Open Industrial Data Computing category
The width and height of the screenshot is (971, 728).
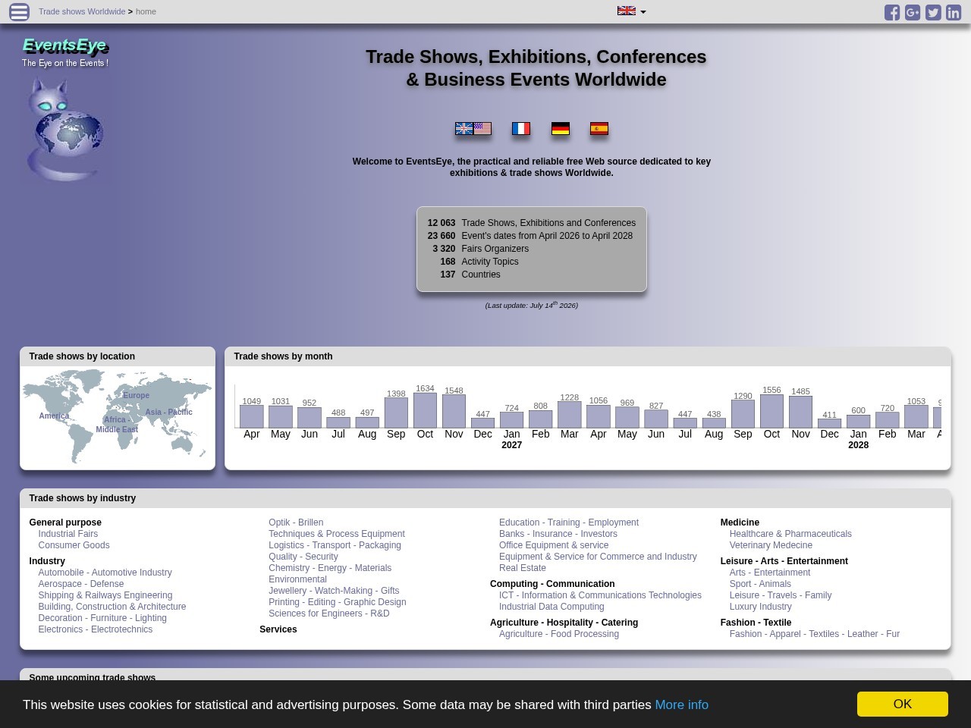coord(551,607)
